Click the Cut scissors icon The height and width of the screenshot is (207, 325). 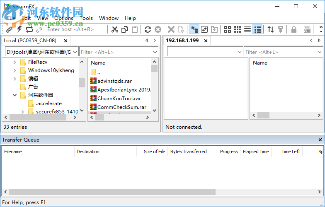coord(114,29)
